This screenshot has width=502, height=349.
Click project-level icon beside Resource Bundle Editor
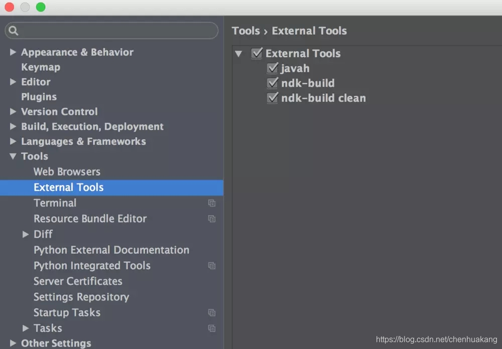pos(212,219)
